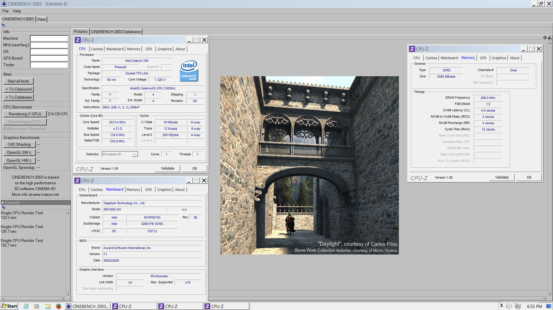Open Caches tab in top CPU-Z window
The height and width of the screenshot is (310, 553).
[x=97, y=49]
